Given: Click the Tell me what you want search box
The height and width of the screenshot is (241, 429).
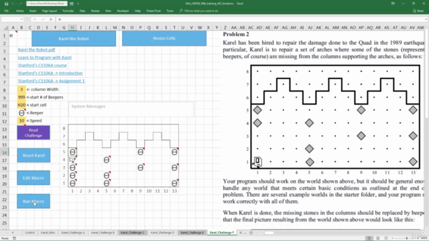Looking at the screenshot, I should 199,11.
